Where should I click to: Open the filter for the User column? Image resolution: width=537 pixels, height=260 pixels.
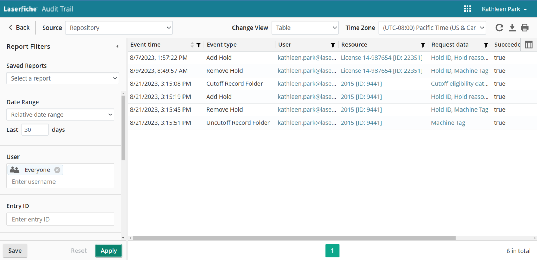332,45
